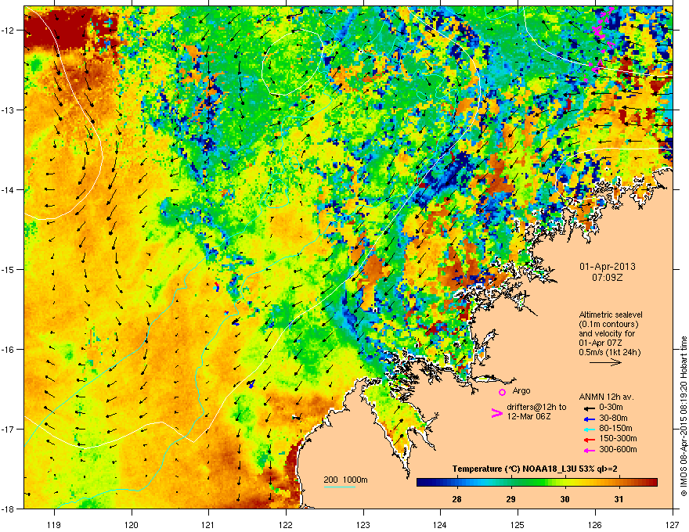Click the cyan 80-150m legend arrow
Image resolution: width=689 pixels, height=532 pixels.
coord(589,429)
